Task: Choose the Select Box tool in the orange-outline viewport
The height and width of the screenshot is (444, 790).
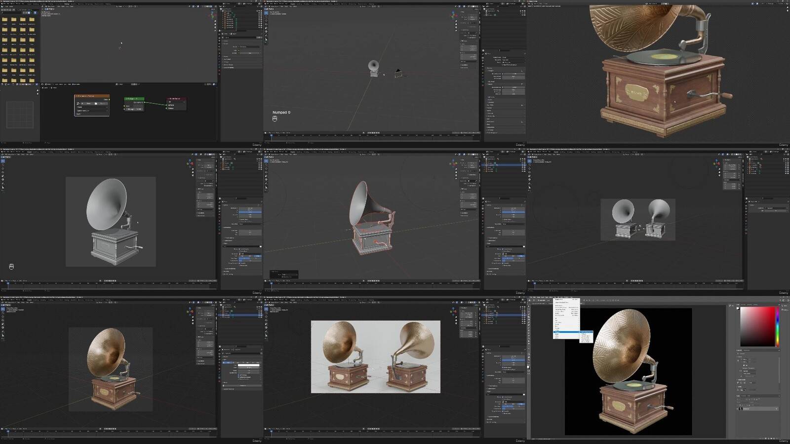Action: (x=266, y=161)
